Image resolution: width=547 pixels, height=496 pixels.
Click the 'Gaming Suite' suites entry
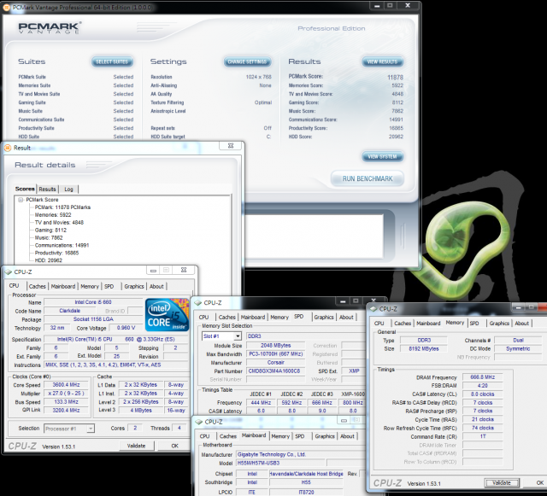point(32,102)
